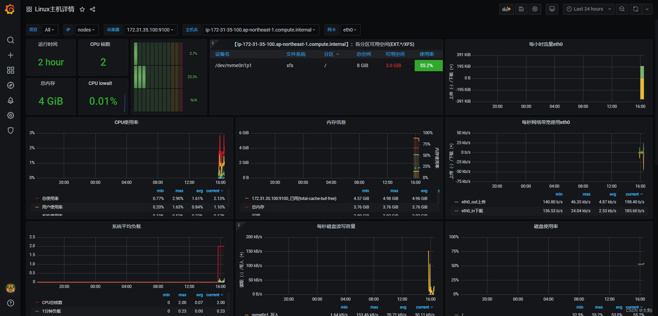Star the Linux主机详情 dashboard
The image size is (658, 316).
[x=82, y=9]
